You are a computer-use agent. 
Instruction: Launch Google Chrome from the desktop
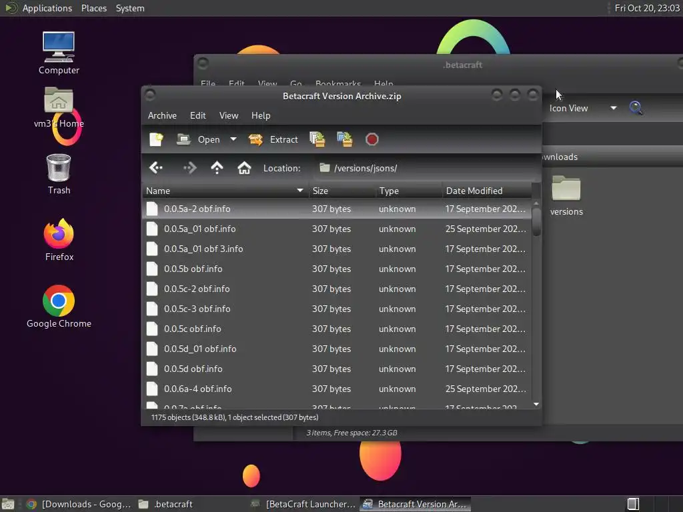click(x=59, y=307)
